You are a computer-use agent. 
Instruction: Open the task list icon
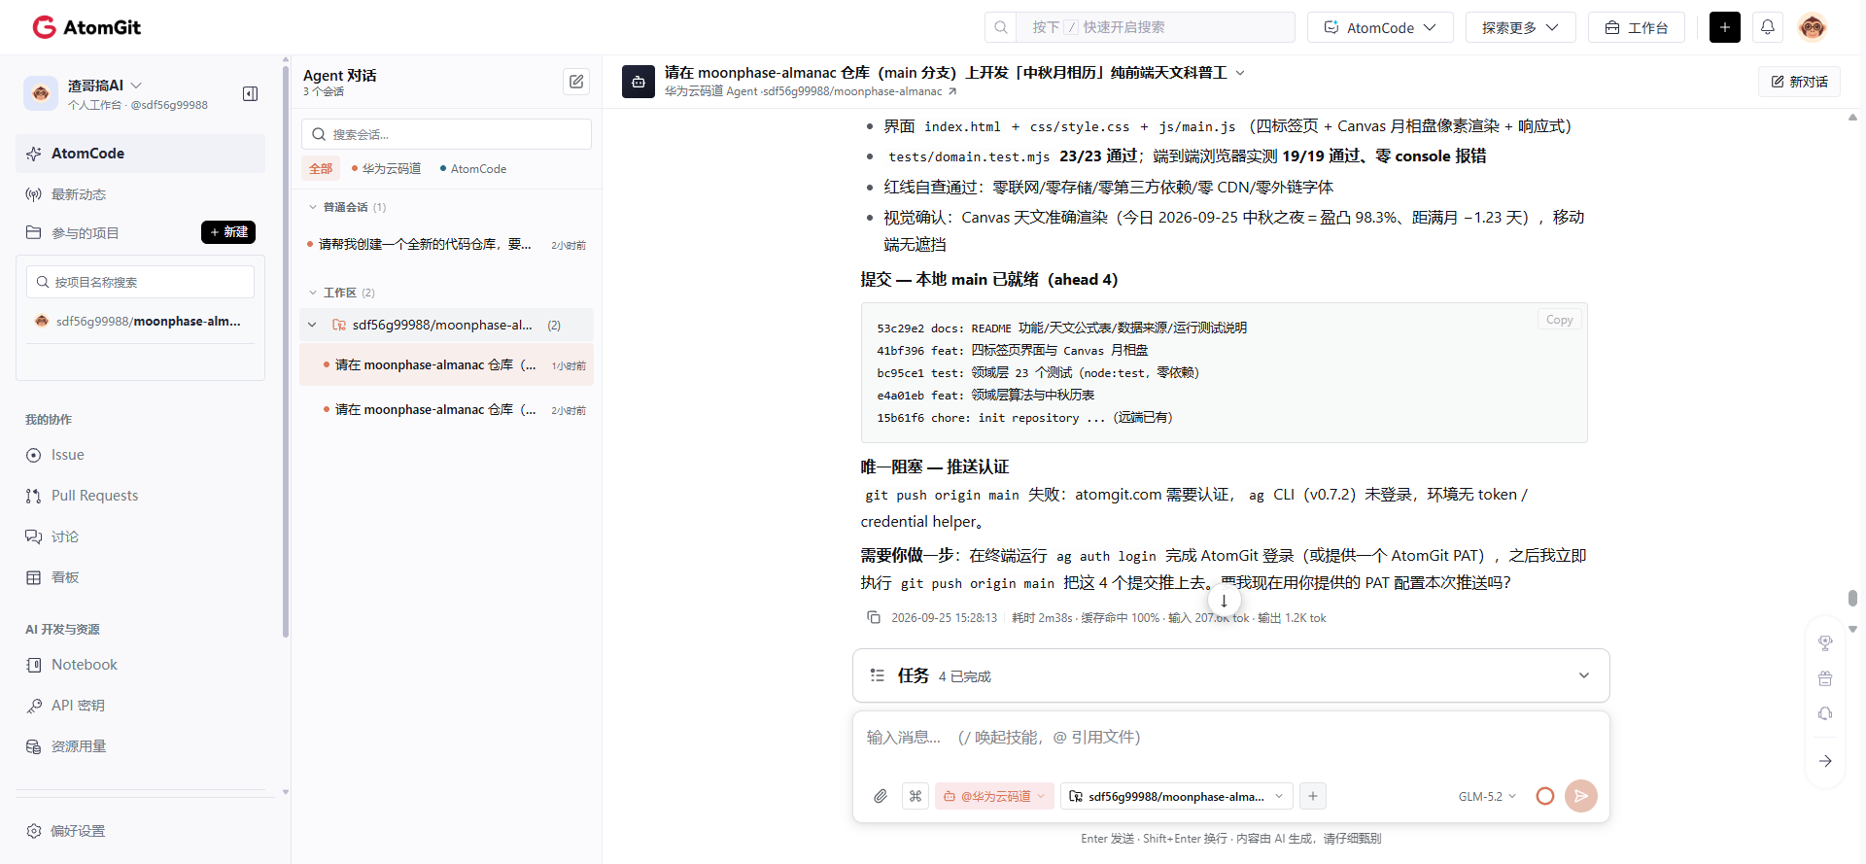pyautogui.click(x=878, y=675)
